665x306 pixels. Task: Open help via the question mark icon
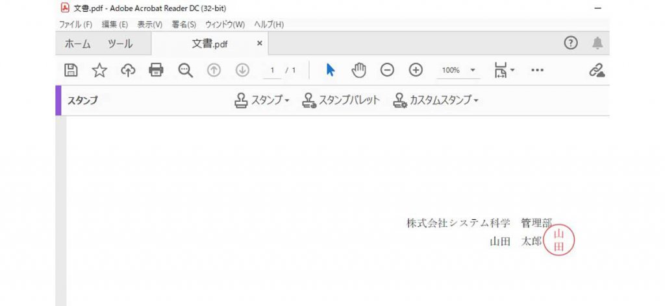pos(571,43)
